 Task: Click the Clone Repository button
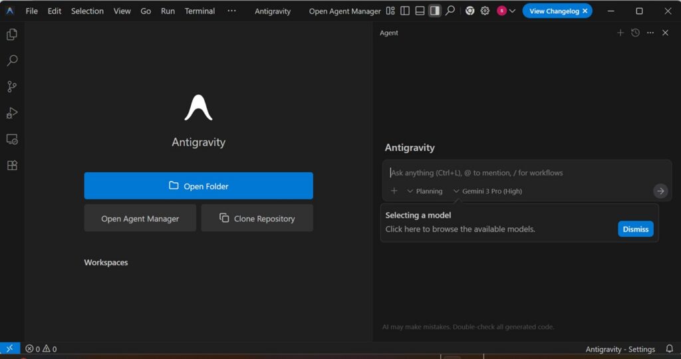coord(257,218)
